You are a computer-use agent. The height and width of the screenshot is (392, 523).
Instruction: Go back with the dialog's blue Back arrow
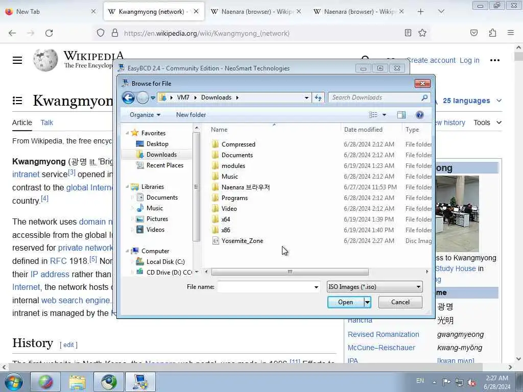pyautogui.click(x=128, y=97)
